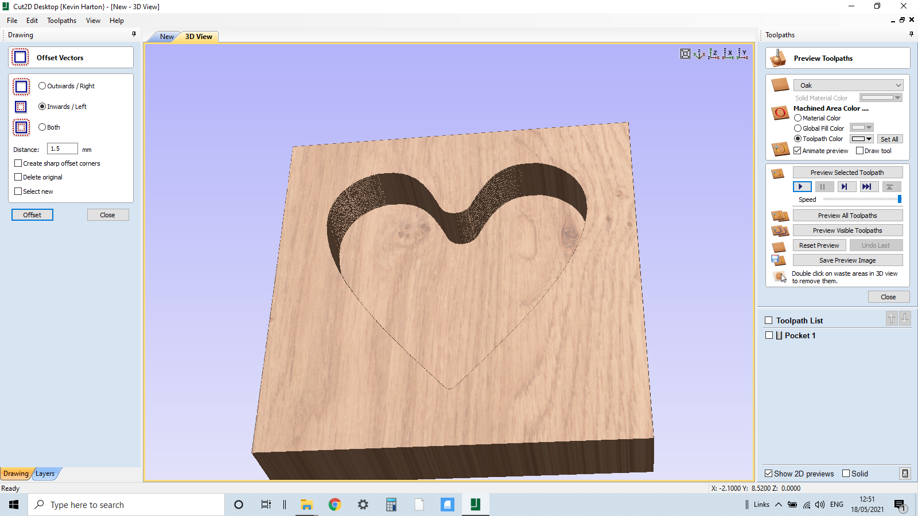The height and width of the screenshot is (516, 918).
Task: Click the Inwards offset icon
Action: coord(21,107)
